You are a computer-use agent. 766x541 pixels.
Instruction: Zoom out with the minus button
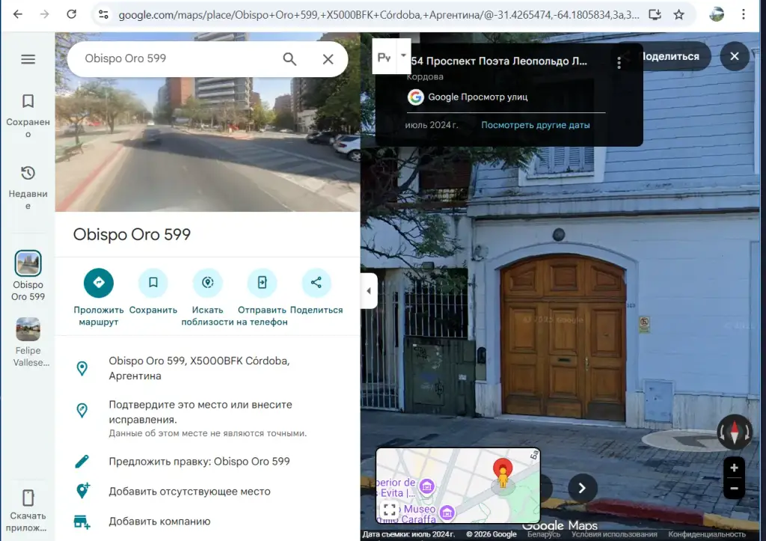click(734, 488)
